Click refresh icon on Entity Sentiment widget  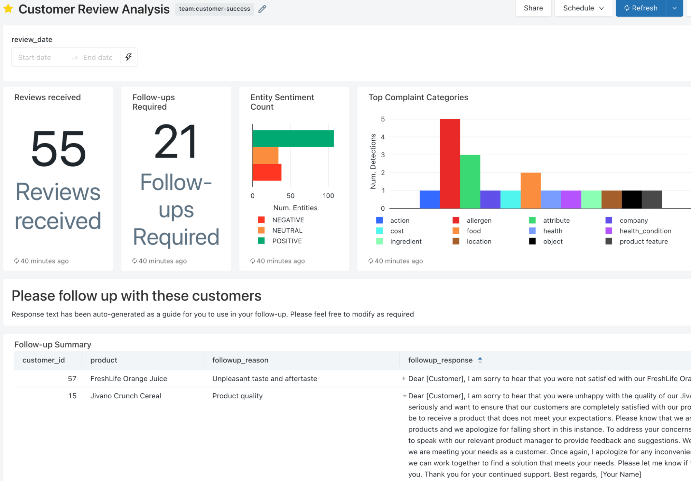coord(253,261)
